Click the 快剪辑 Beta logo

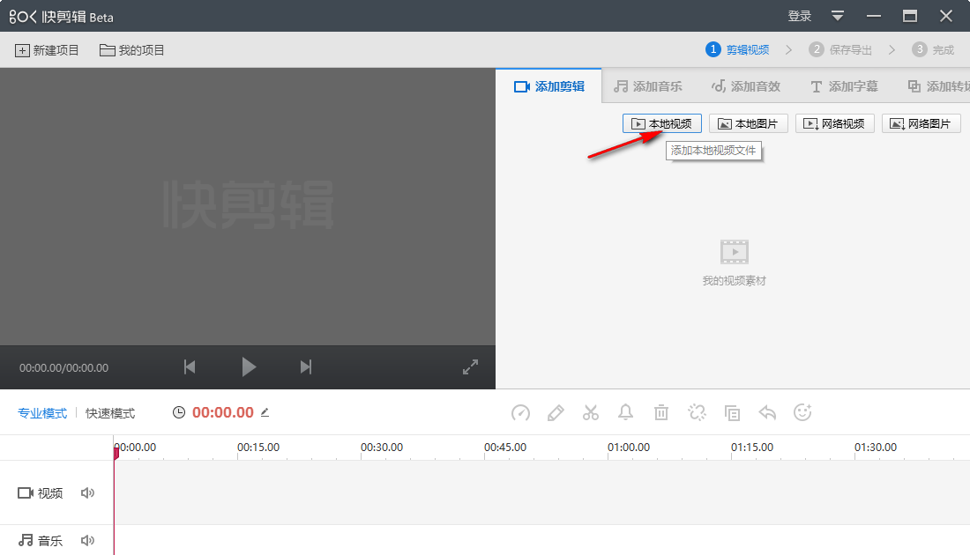coord(61,17)
